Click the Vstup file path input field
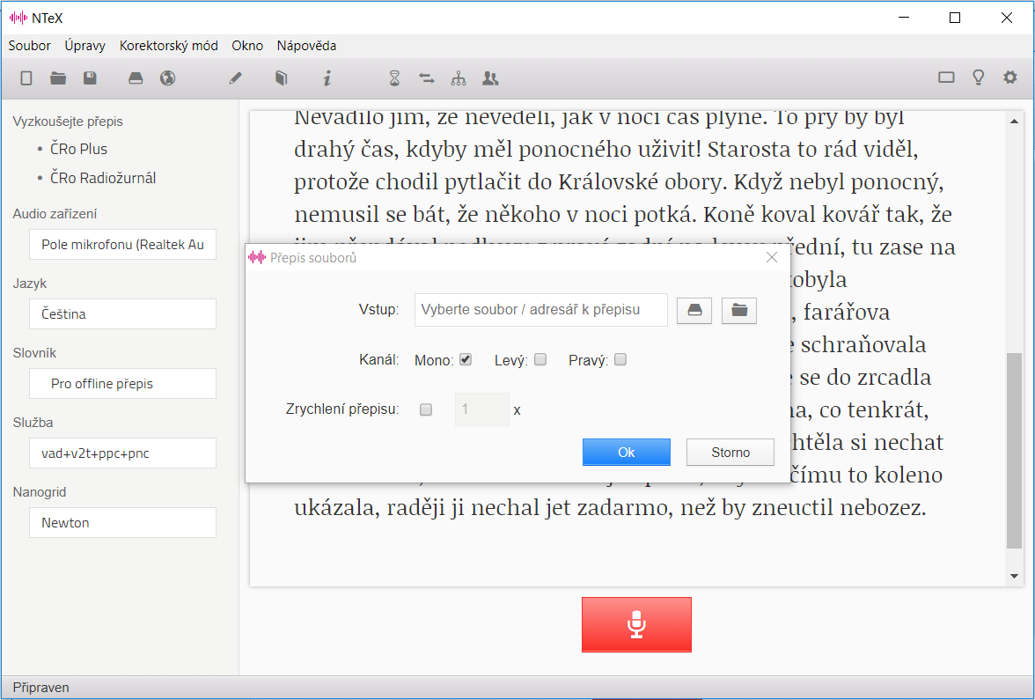 click(540, 310)
